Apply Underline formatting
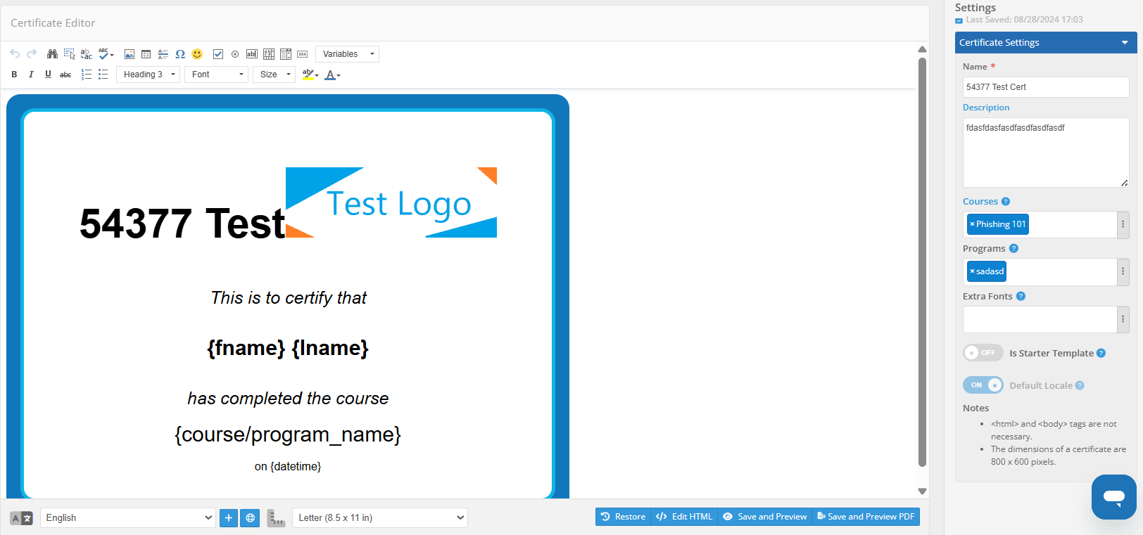Viewport: 1143px width, 535px height. pyautogui.click(x=48, y=75)
